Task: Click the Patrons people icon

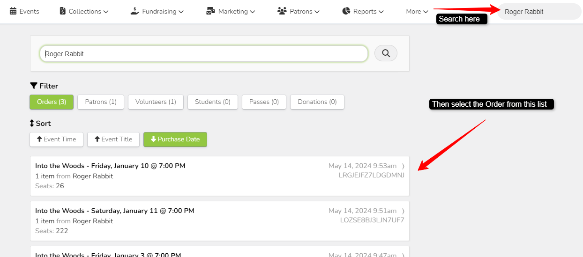Action: (282, 11)
